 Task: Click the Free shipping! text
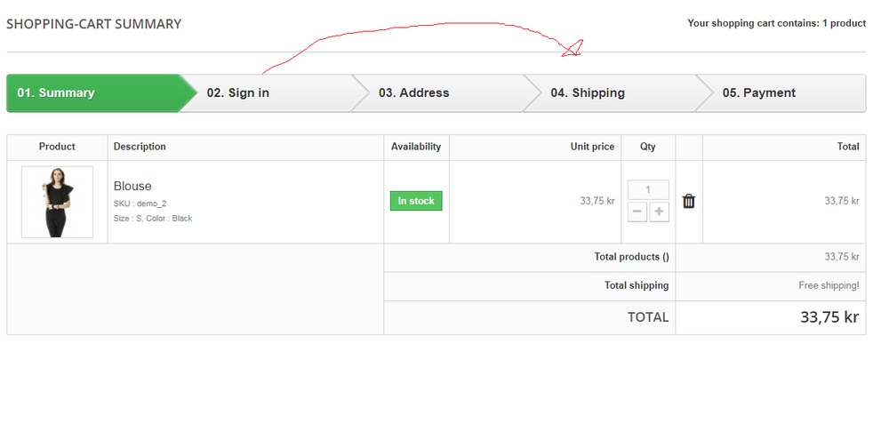[x=829, y=285]
